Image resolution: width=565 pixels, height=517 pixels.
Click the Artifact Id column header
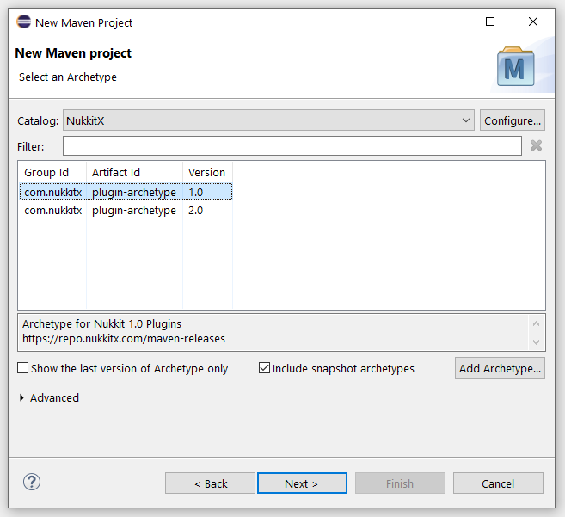pos(116,172)
